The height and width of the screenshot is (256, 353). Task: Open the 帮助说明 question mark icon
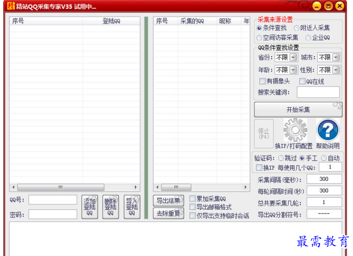pyautogui.click(x=328, y=130)
